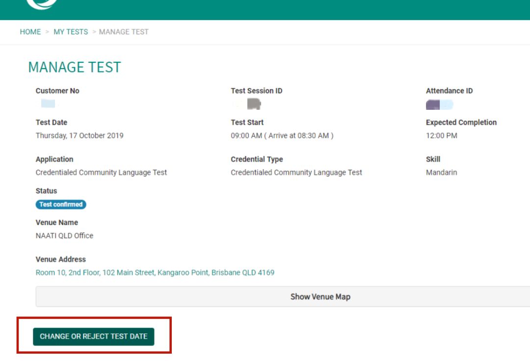Click the MANAGE TEST page heading

click(x=75, y=67)
